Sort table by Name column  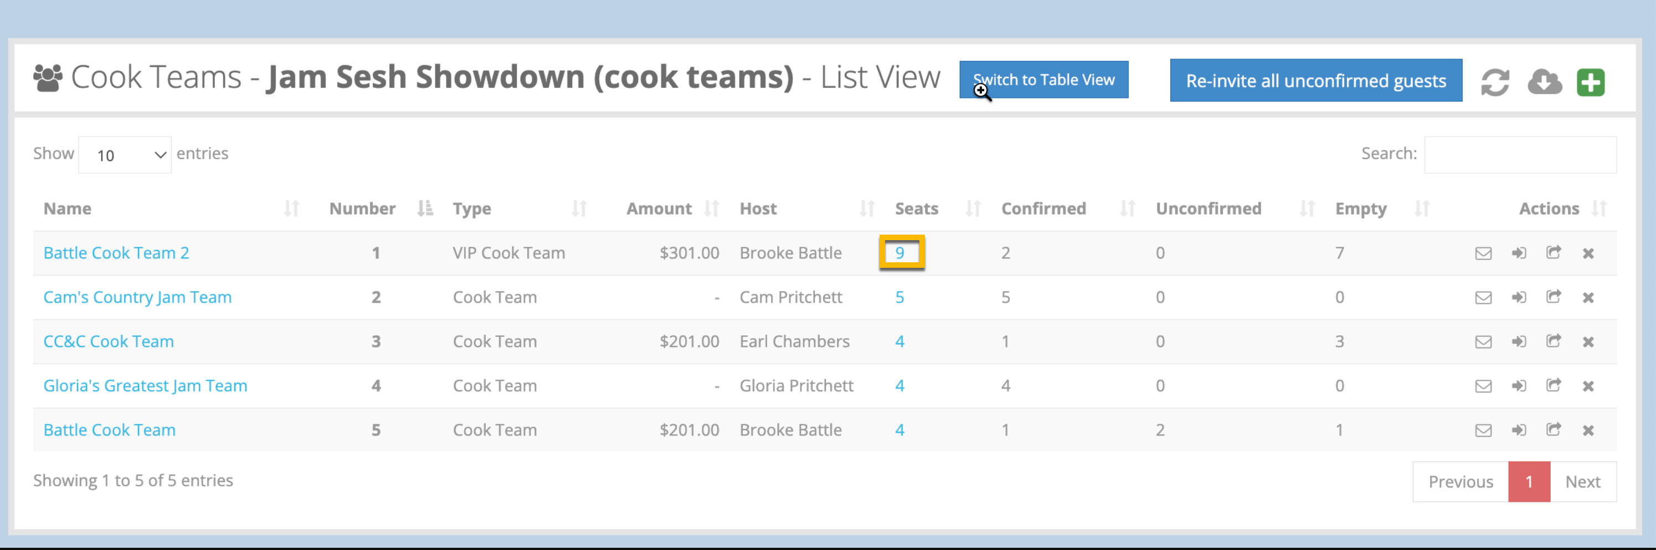tap(171, 209)
